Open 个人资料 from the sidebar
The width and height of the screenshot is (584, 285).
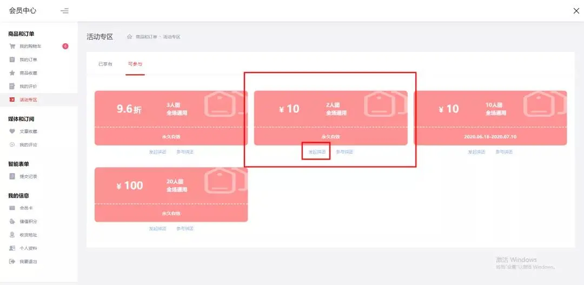(28, 248)
